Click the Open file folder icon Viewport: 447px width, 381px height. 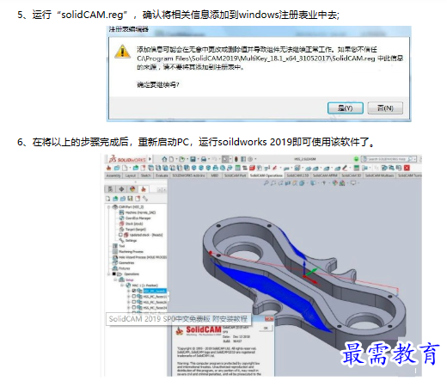pyautogui.click(x=181, y=159)
